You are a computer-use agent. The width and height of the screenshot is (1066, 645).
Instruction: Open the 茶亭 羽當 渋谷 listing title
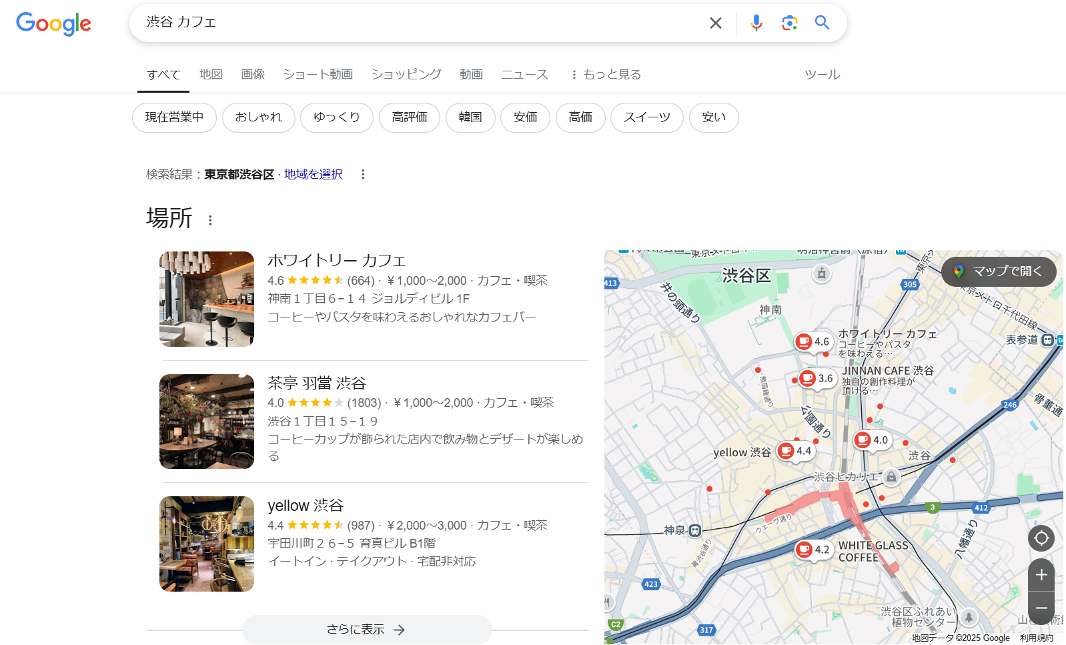point(317,383)
